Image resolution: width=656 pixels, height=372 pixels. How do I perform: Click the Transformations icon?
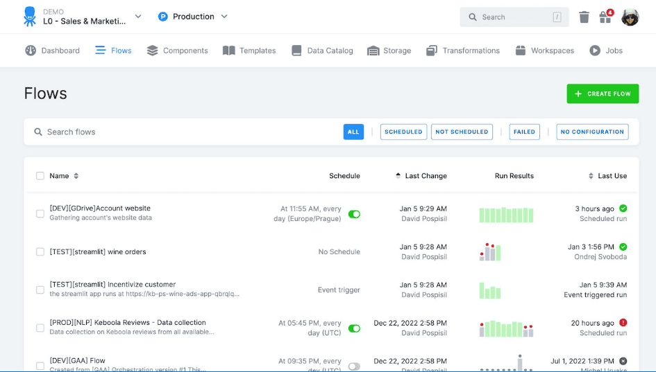(x=432, y=51)
